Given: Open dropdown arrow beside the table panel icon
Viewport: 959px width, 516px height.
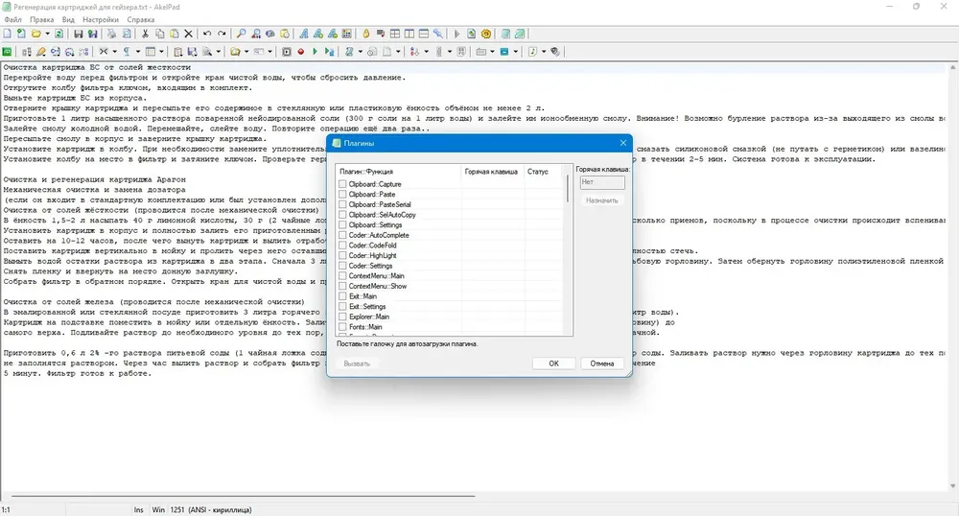Looking at the screenshot, I should point(161,52).
